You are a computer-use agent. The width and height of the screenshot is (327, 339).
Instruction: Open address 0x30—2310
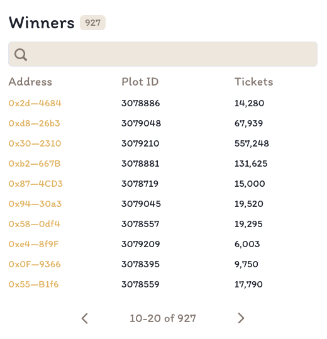(x=35, y=143)
